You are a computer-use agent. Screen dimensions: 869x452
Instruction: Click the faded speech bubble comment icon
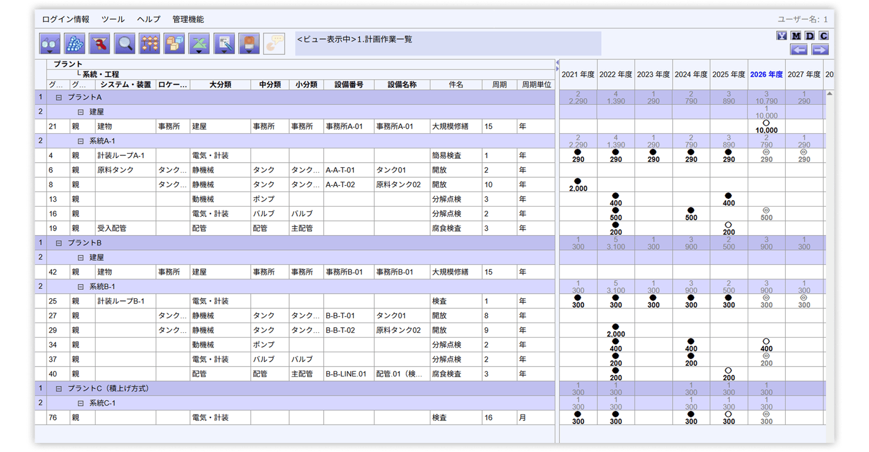[x=274, y=44]
